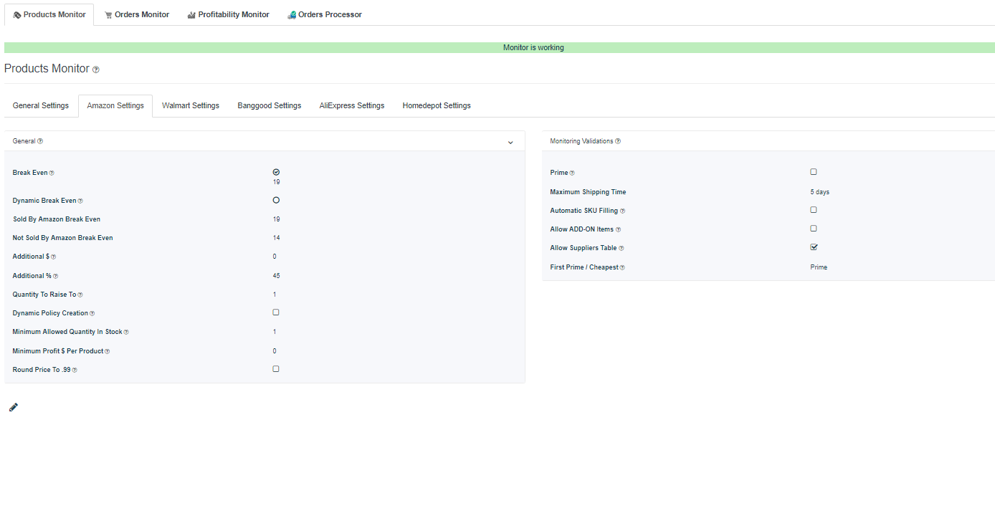Click help icon next to Products Monitor heading
The image size is (995, 511).
click(x=96, y=70)
